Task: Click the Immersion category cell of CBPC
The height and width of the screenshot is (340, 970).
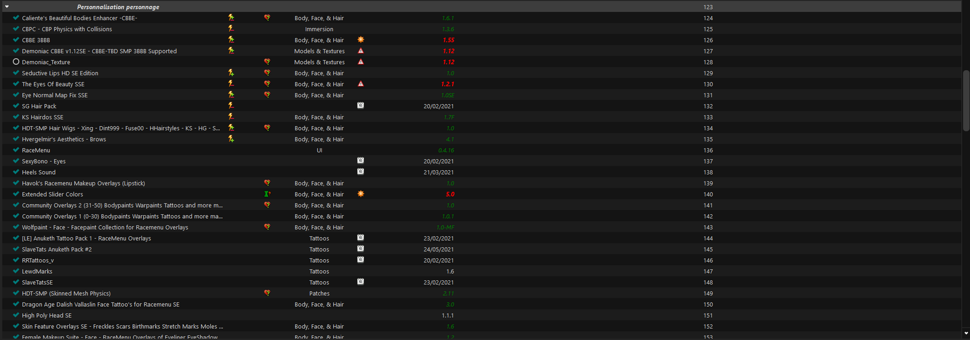Action: tap(319, 29)
